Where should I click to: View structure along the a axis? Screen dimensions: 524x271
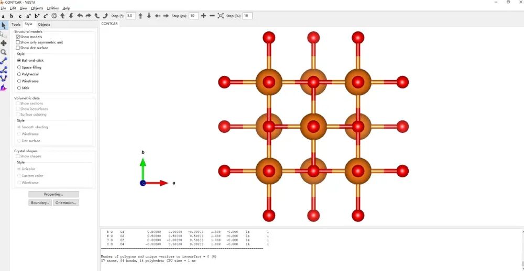pos(3,16)
